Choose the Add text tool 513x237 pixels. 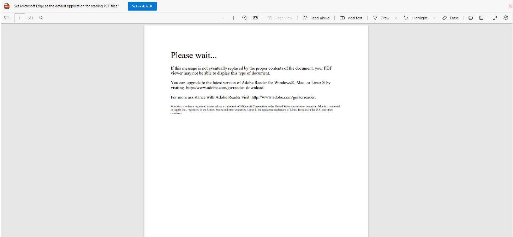351,18
